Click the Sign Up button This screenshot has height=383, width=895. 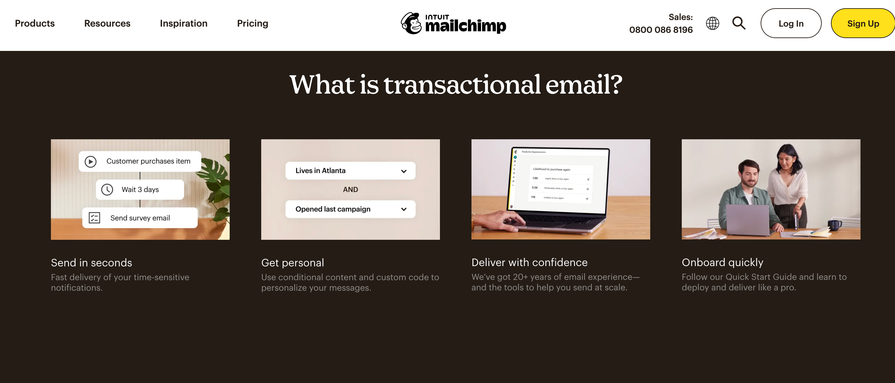tap(862, 23)
